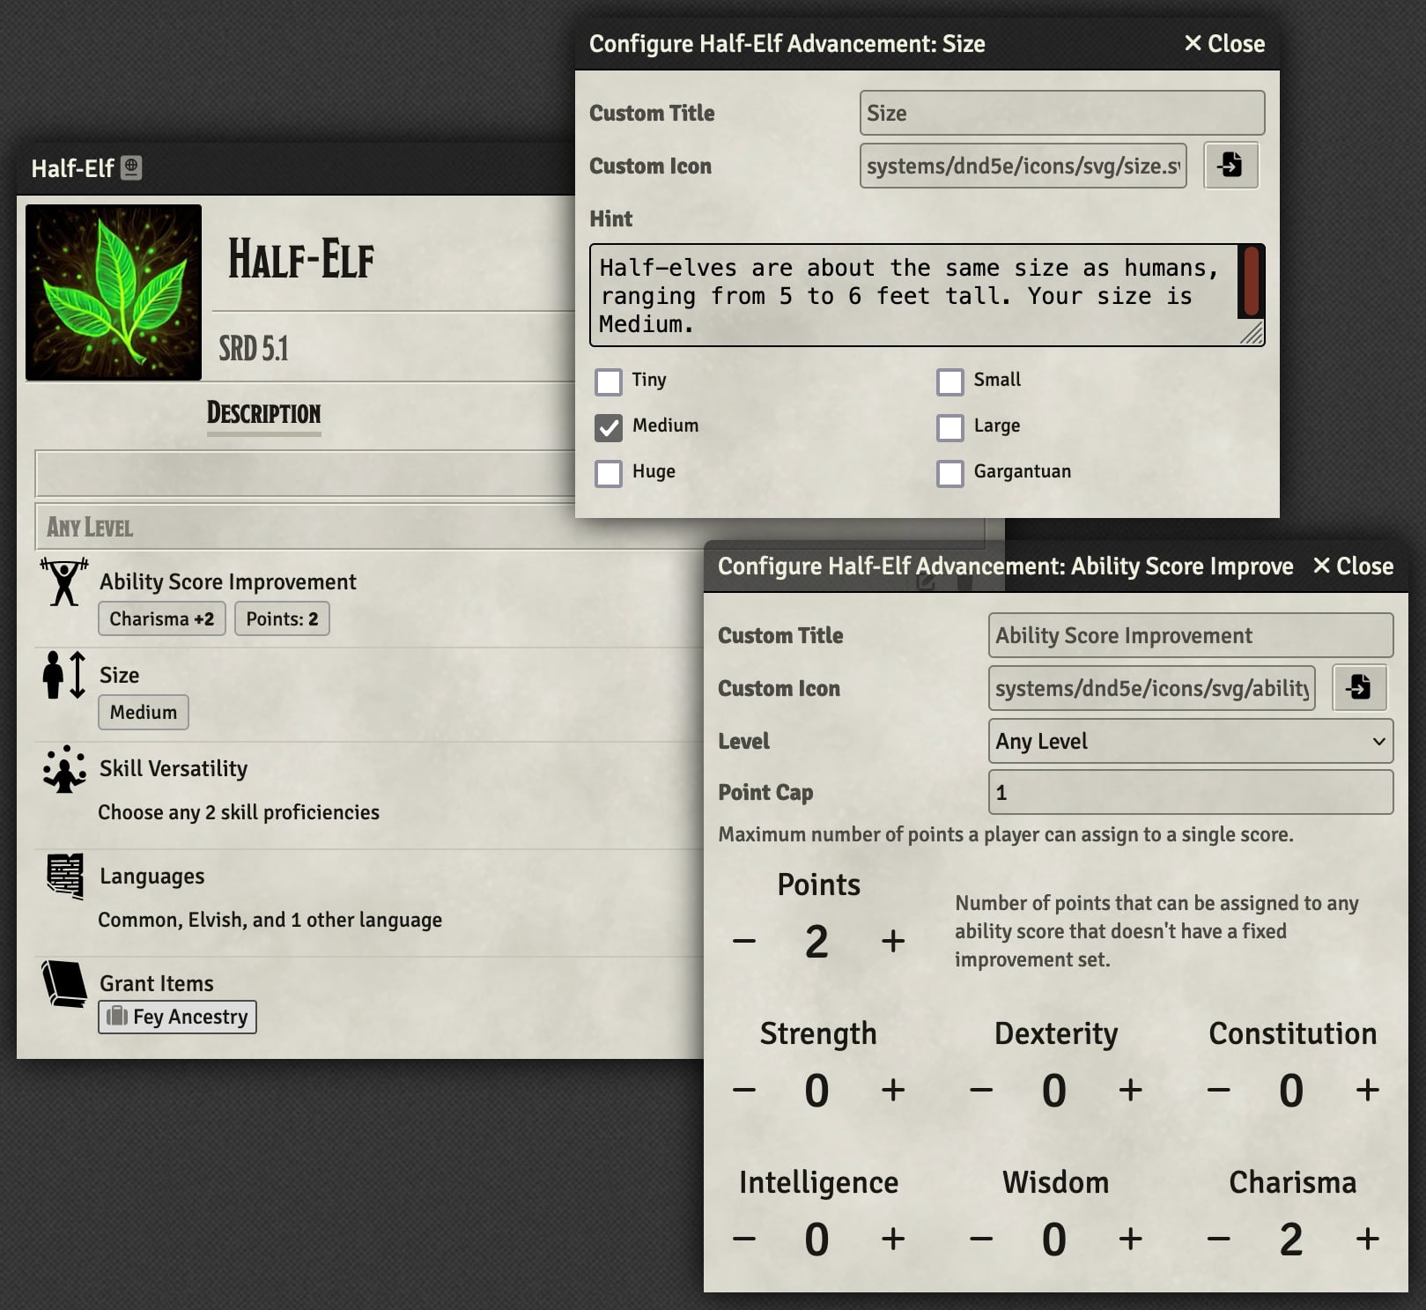Click the Points: 2 tag

pos(282,618)
